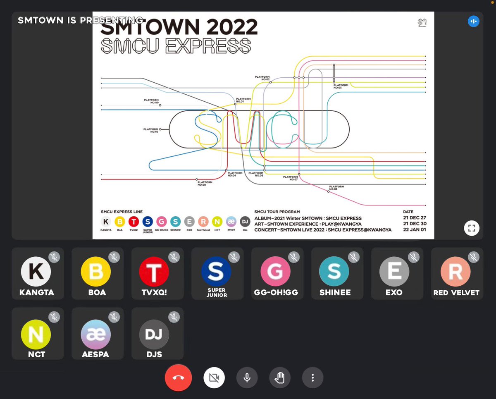Image resolution: width=496 pixels, height=399 pixels.
Task: Click the muted mic icon on SHINEE tile
Action: click(x=354, y=257)
